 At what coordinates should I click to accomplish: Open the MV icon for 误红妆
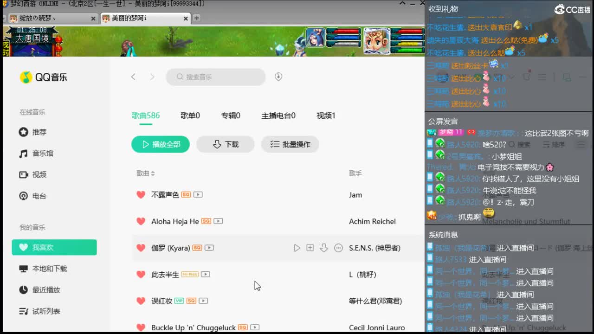tap(203, 301)
